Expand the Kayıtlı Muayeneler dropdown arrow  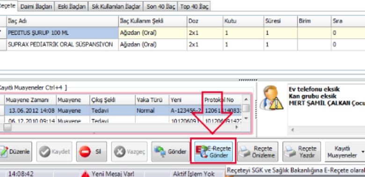click(363, 152)
